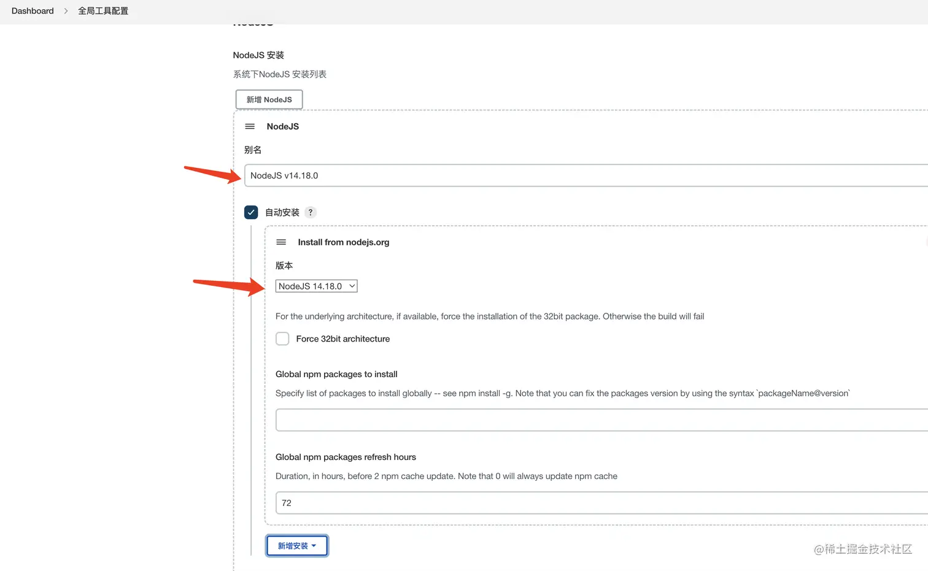Click the 版本 label
The image size is (928, 571).
point(284,266)
